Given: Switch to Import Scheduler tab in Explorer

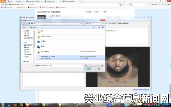Looking at the screenshot, I should (x=123, y=23).
